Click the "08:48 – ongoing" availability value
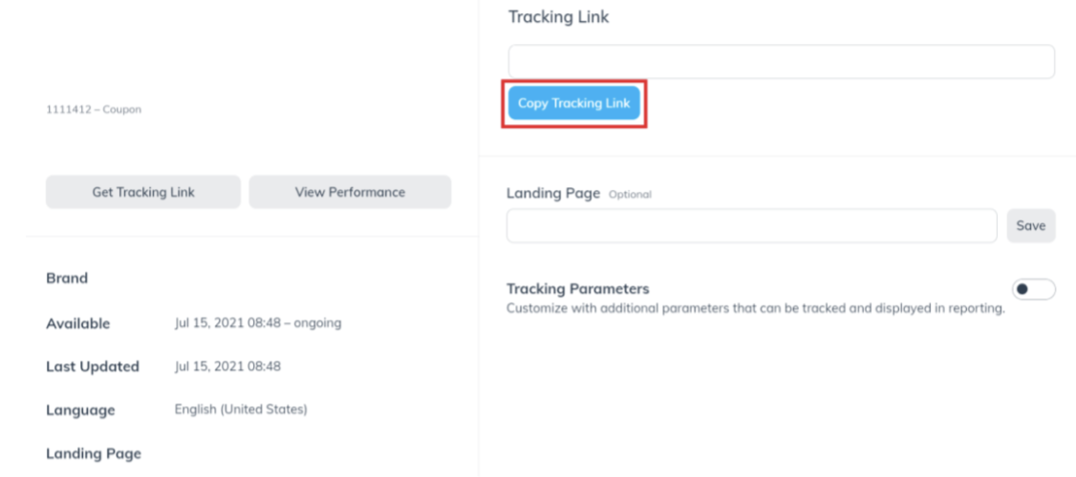Screen dimensions: 1076x477 pos(293,323)
